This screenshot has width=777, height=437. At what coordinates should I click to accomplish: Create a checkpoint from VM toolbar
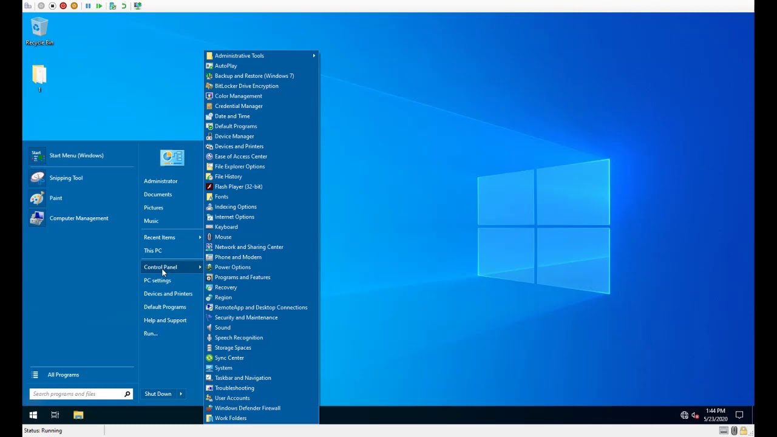coord(112,5)
